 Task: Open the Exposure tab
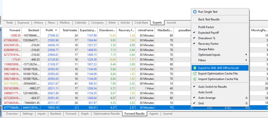point(23,23)
